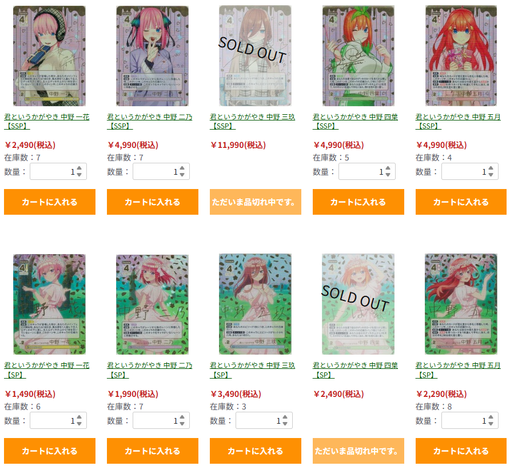The height and width of the screenshot is (466, 510).
Task: Focus quantity field of 中野二乃 SP card
Action: 161,420
